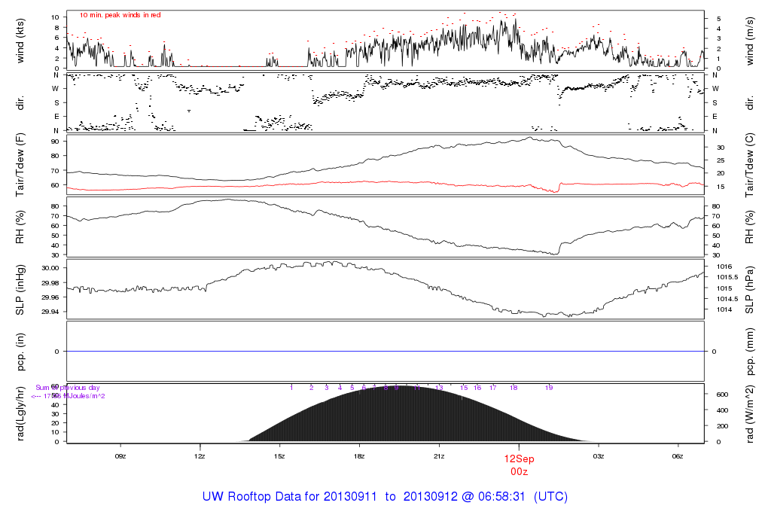The image size is (771, 527).
Task: Select the 21z tick label
Action: [439, 456]
